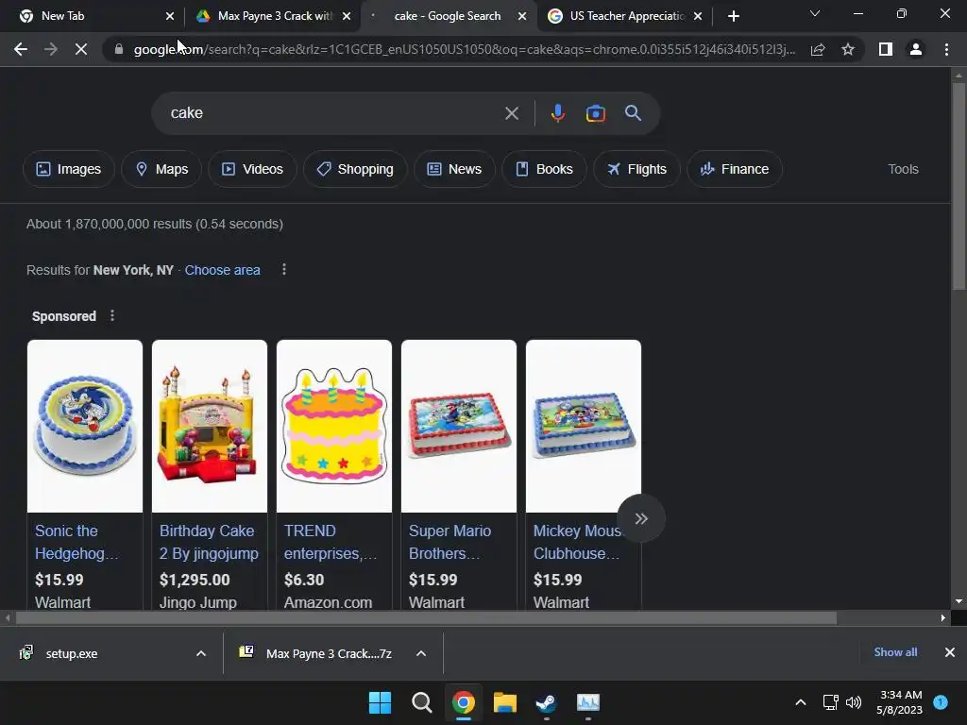The image size is (967, 725).
Task: Open Birthday Cake 2 By jingojump listing
Action: pos(209,542)
